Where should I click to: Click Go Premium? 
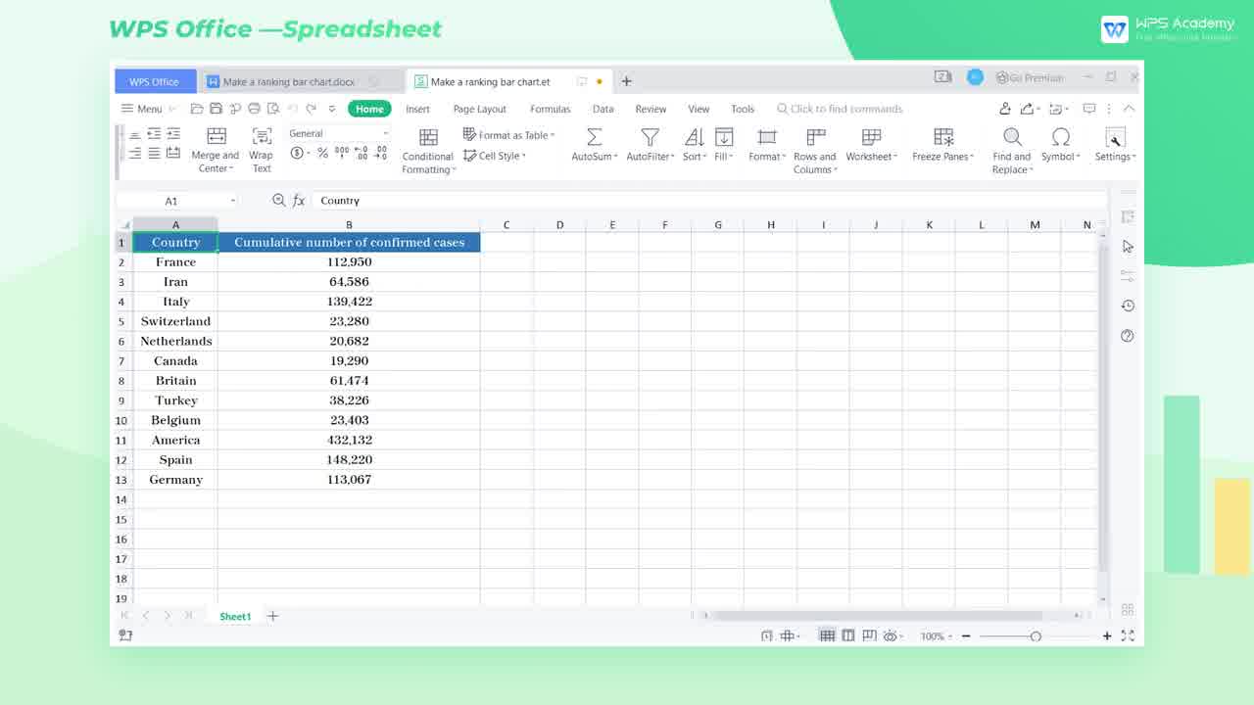click(1030, 77)
